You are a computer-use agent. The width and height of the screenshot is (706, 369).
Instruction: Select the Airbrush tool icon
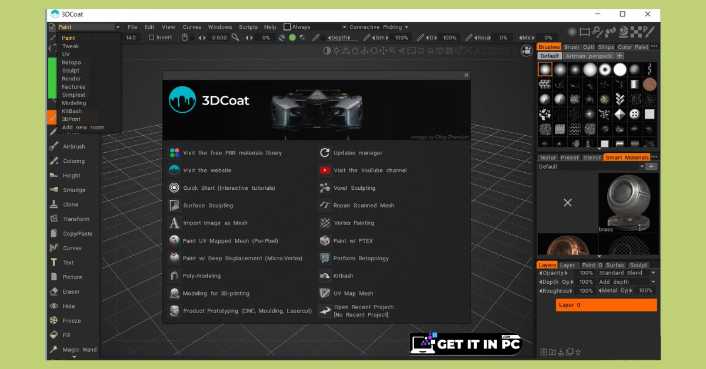click(54, 146)
